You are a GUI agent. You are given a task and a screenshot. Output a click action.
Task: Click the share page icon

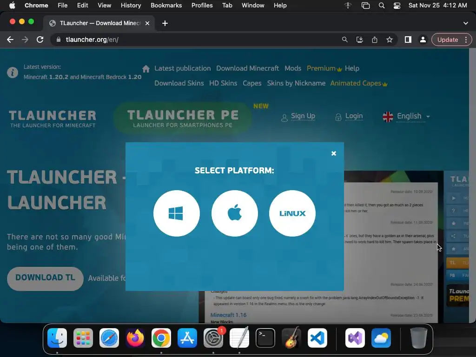375,40
